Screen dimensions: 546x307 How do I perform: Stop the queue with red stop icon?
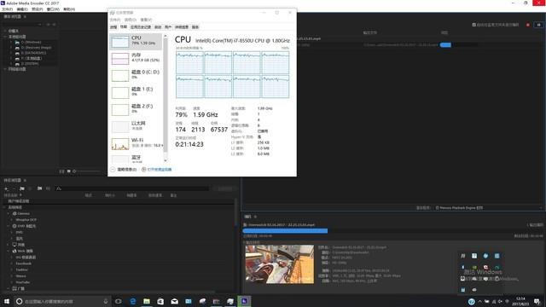[x=528, y=25]
